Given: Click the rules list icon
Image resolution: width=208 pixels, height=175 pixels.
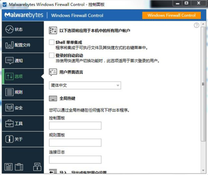Looking at the screenshot, I should coord(9,92).
